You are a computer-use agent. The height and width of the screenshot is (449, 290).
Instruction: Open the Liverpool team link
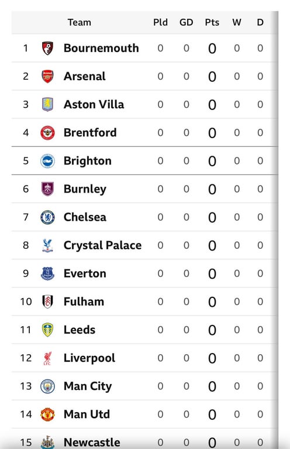89,358
